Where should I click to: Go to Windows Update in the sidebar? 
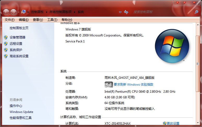coord(21,112)
